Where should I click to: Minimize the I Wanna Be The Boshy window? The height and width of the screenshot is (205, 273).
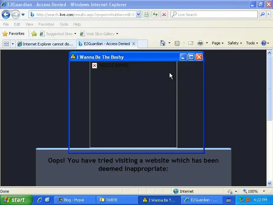click(183, 57)
